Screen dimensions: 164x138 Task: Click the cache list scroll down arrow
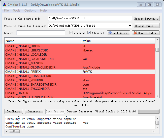pyautogui.click(x=157, y=96)
